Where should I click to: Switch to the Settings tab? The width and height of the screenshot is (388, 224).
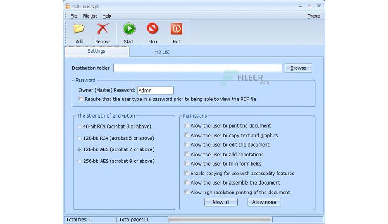click(x=97, y=51)
